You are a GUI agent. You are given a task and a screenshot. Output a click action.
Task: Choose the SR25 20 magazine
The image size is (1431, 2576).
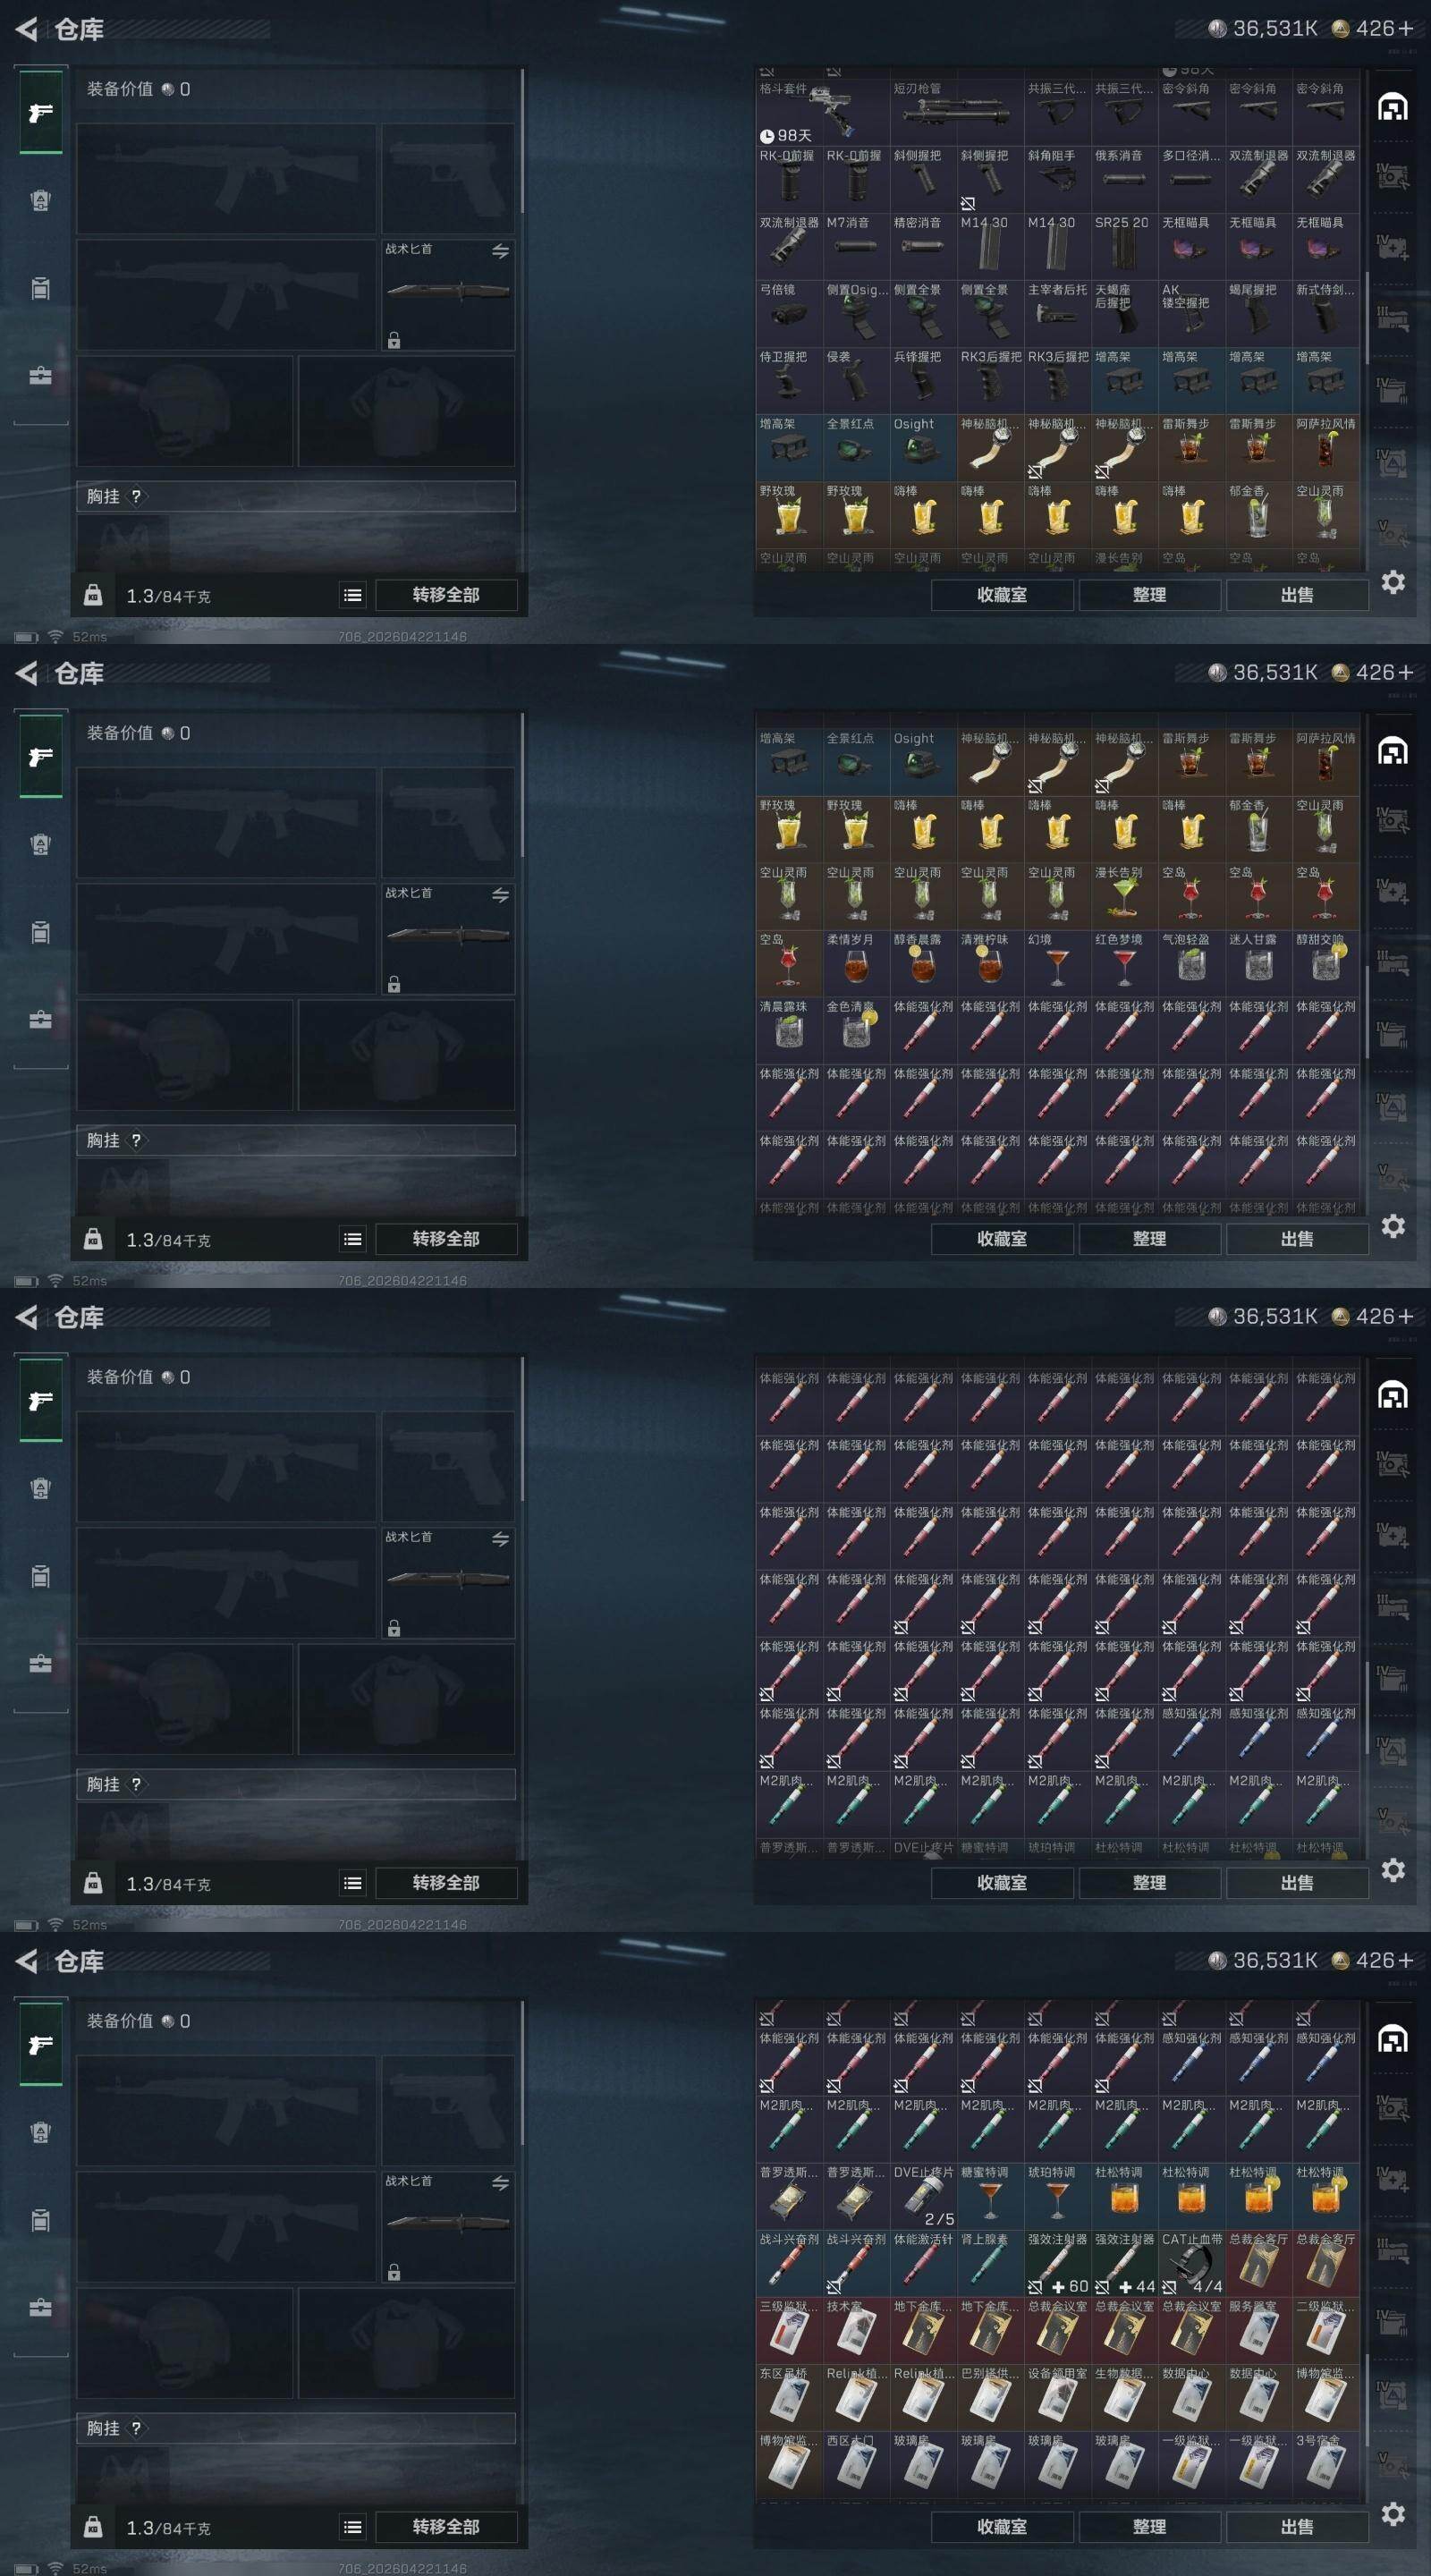(x=1125, y=247)
